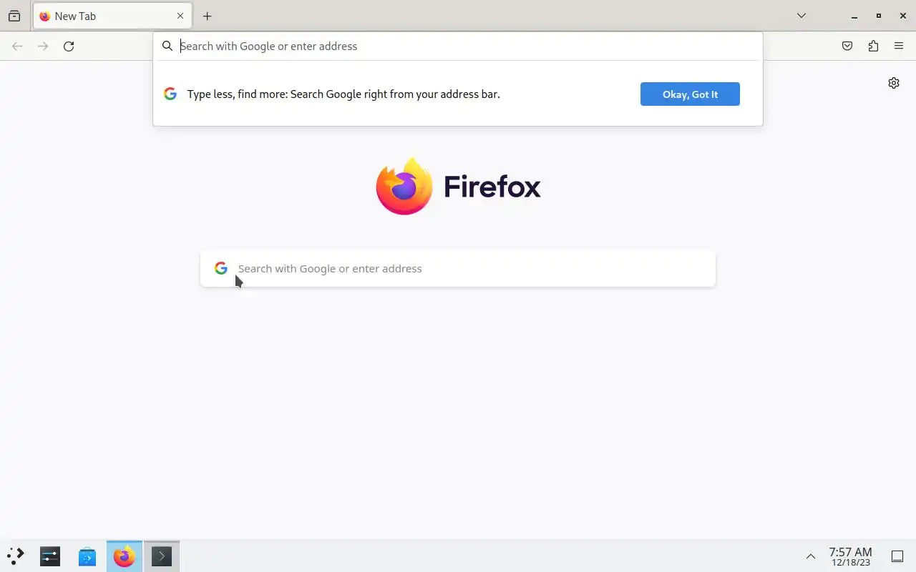
Task: Open new tab personalize gear icon
Action: 894,83
